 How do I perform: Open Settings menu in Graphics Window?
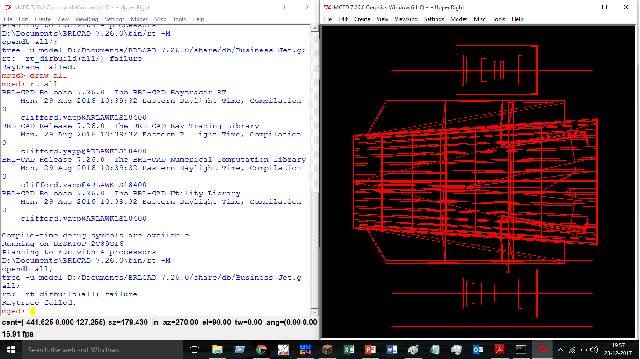click(x=434, y=19)
